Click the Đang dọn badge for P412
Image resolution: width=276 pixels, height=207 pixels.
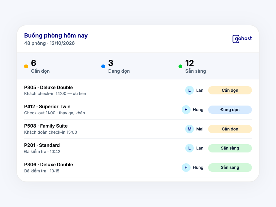(x=230, y=110)
